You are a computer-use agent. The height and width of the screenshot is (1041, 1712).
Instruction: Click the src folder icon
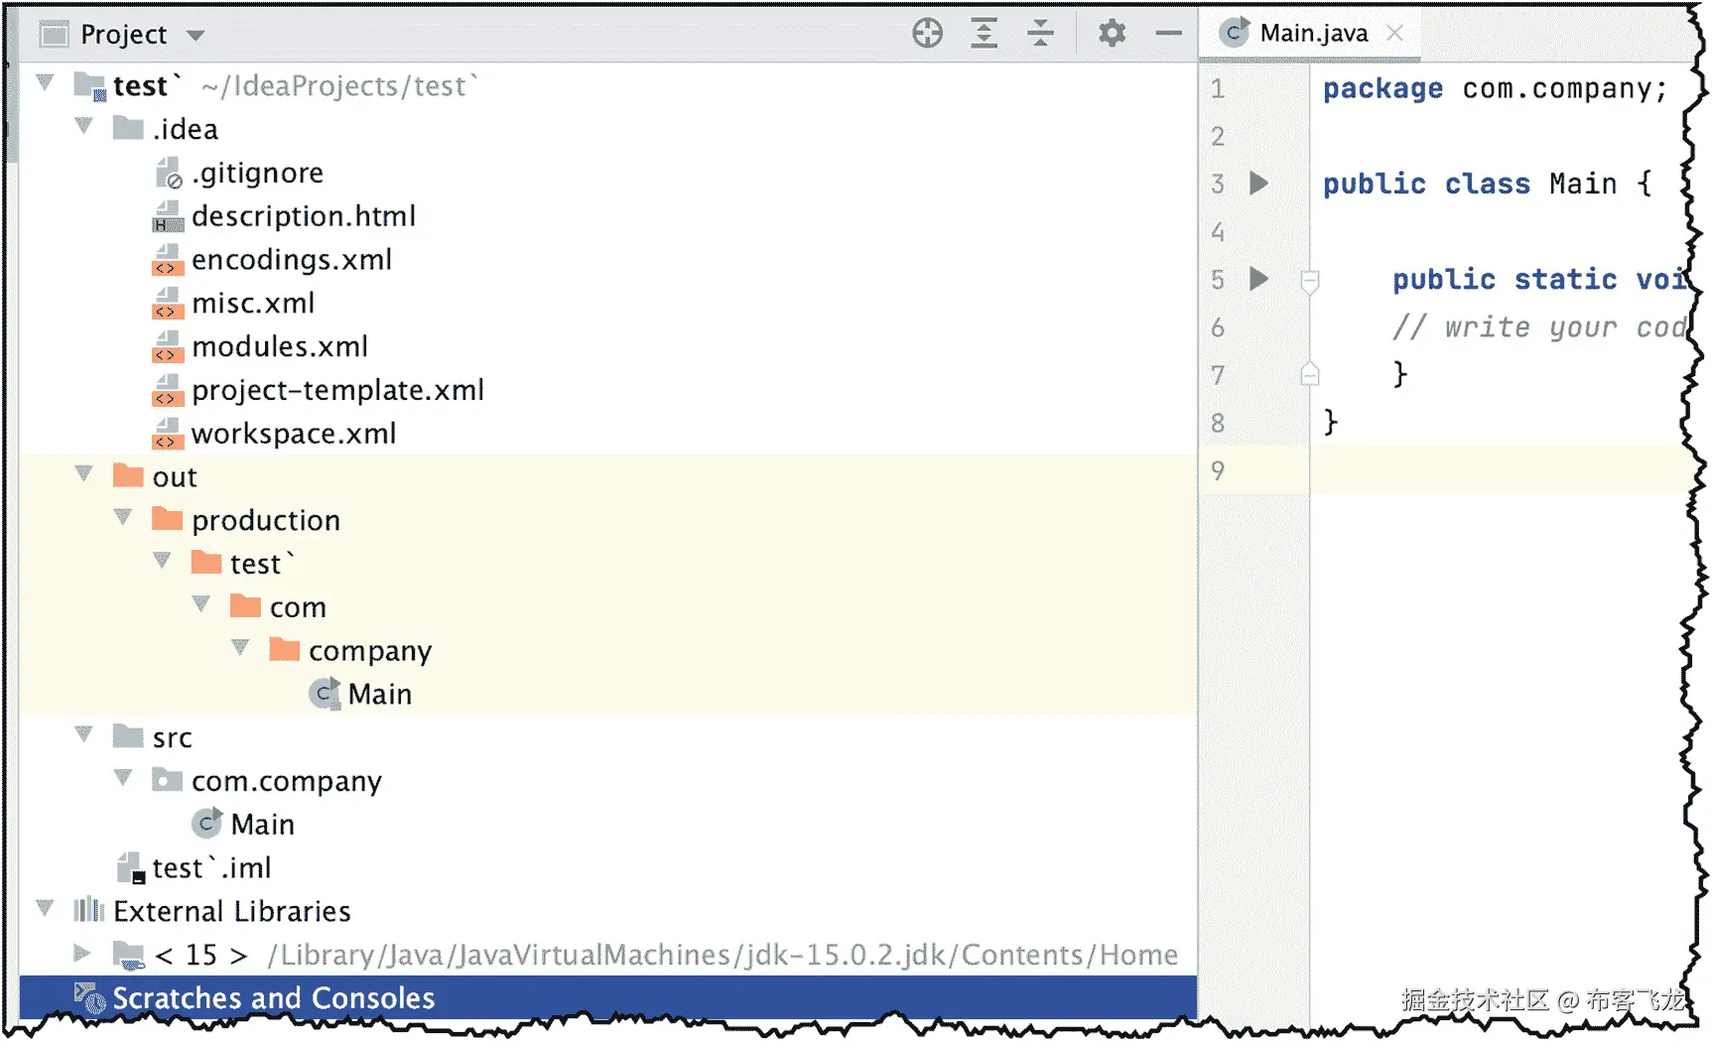(128, 736)
